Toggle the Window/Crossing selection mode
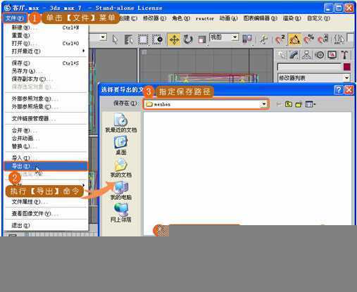Screen dimensions: 357x292 coord(157,39)
